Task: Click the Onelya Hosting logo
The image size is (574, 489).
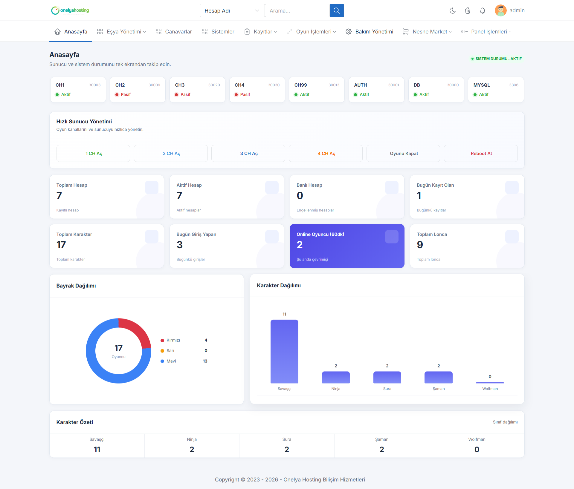Action: click(70, 10)
